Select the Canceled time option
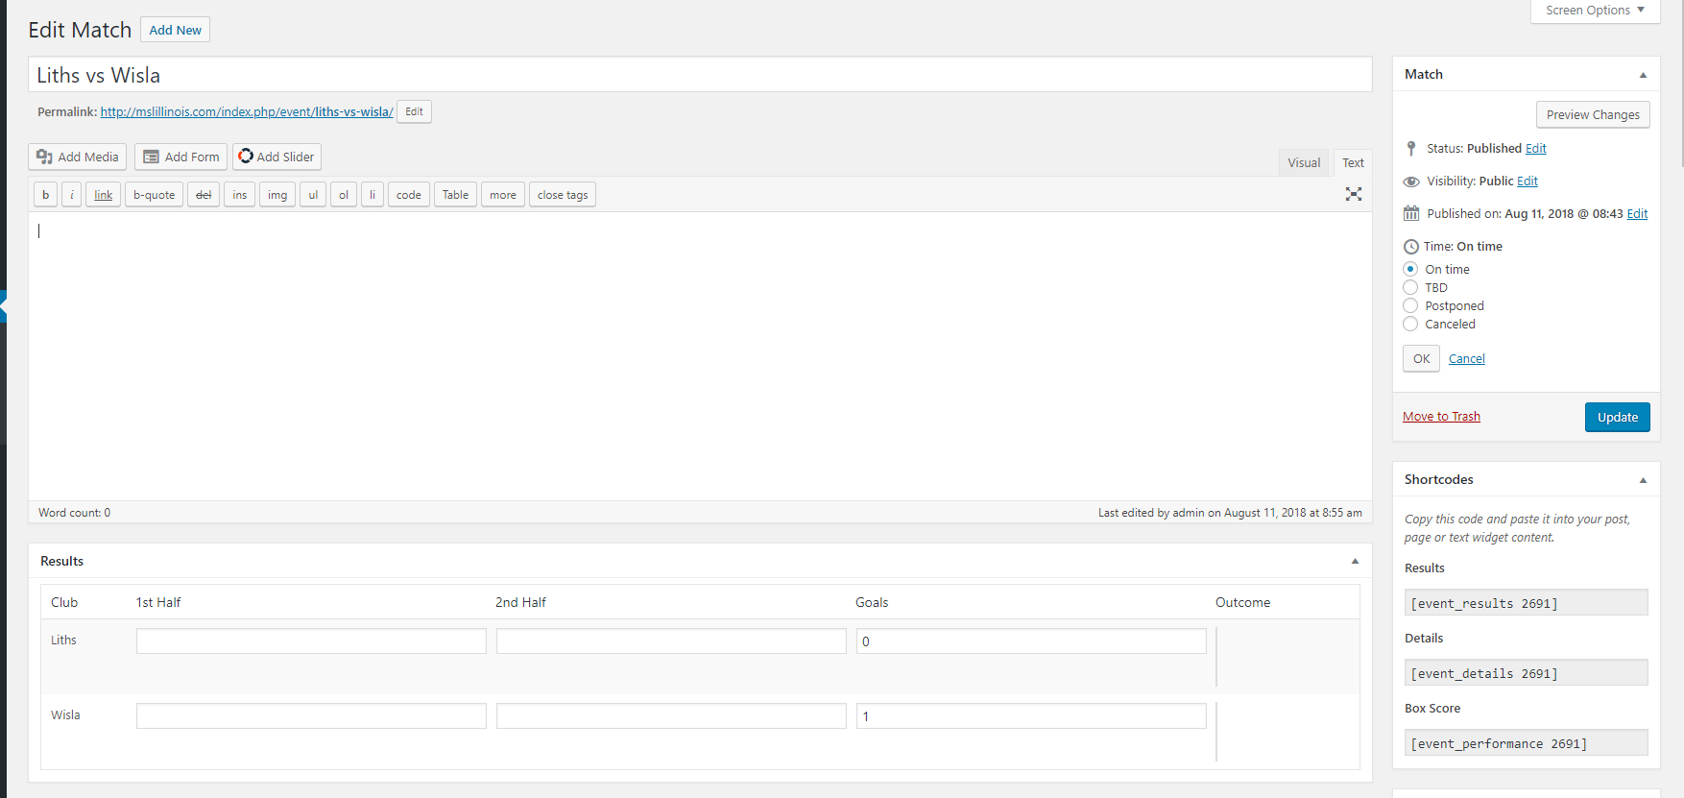Screen dimensions: 1684x798 pyautogui.click(x=1410, y=324)
